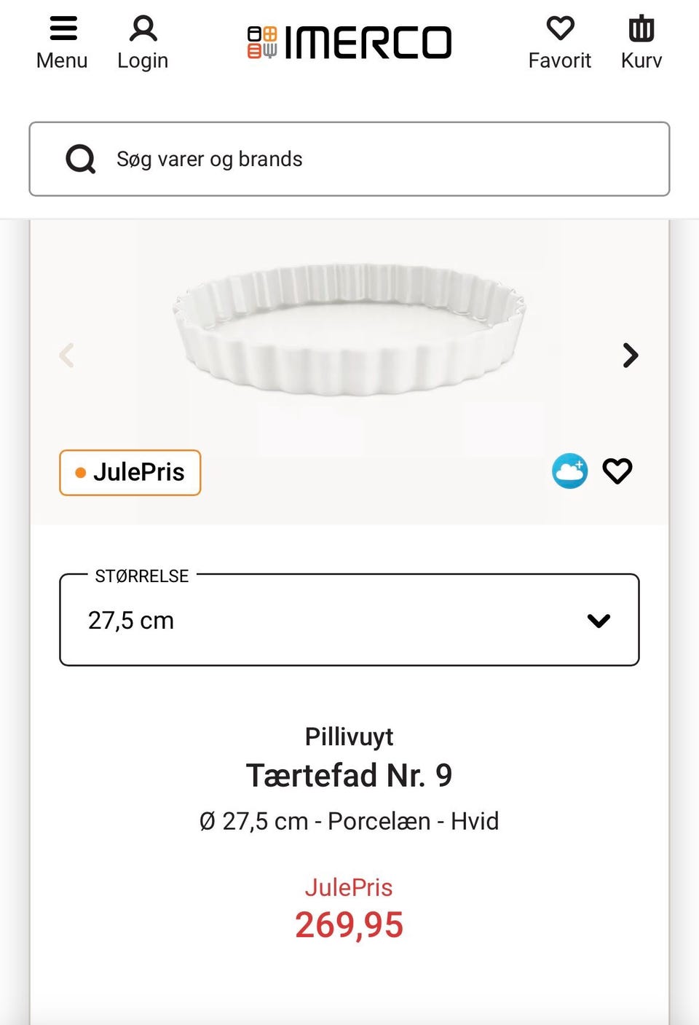Click the dropdown chevron for 27,5 cm
Image resolution: width=699 pixels, height=1025 pixels.
[599, 621]
